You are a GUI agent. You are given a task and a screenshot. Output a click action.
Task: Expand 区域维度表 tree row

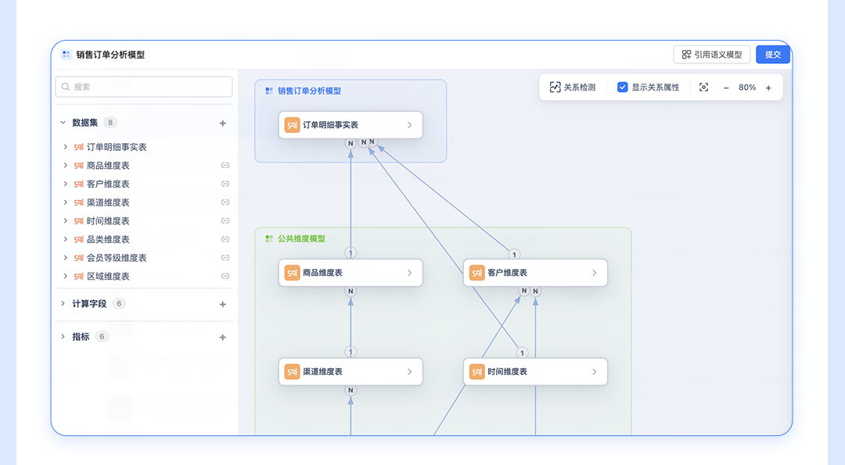click(65, 276)
